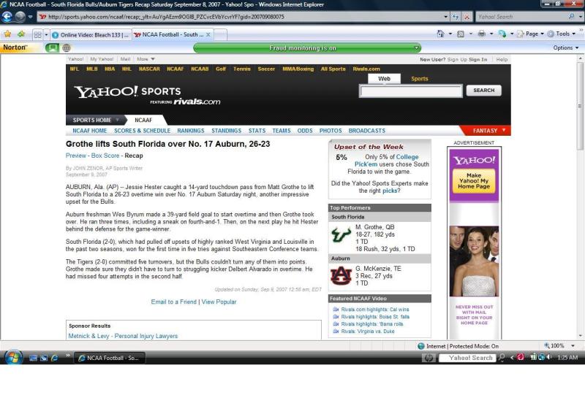Select the Web search tab
Viewport: 585px width, 406px height.
tap(385, 79)
